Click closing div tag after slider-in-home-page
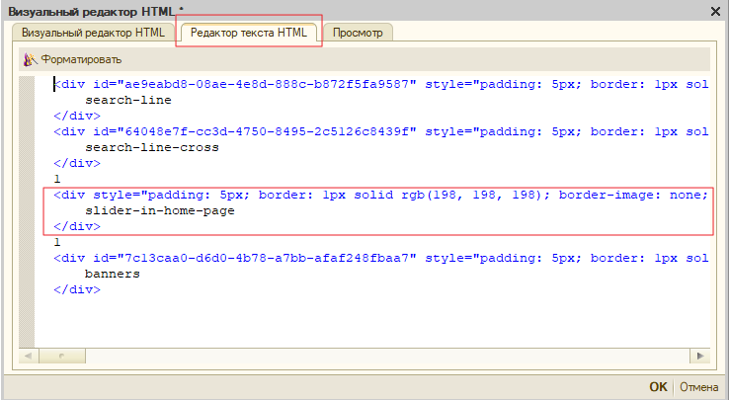Viewport: 729px width, 400px height. click(x=77, y=226)
